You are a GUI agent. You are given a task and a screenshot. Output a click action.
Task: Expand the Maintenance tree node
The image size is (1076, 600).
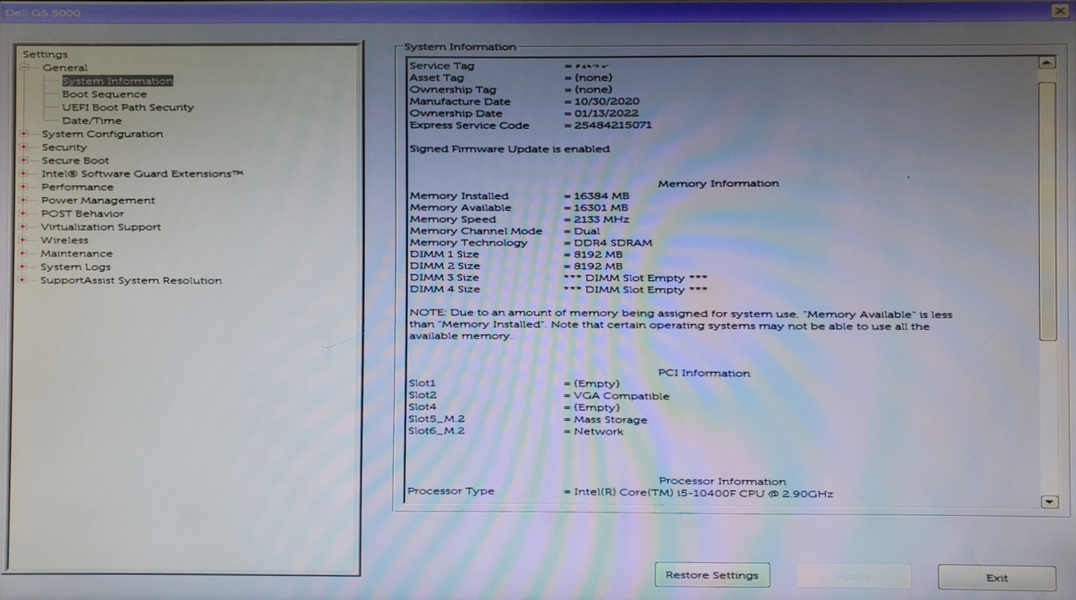coord(24,254)
